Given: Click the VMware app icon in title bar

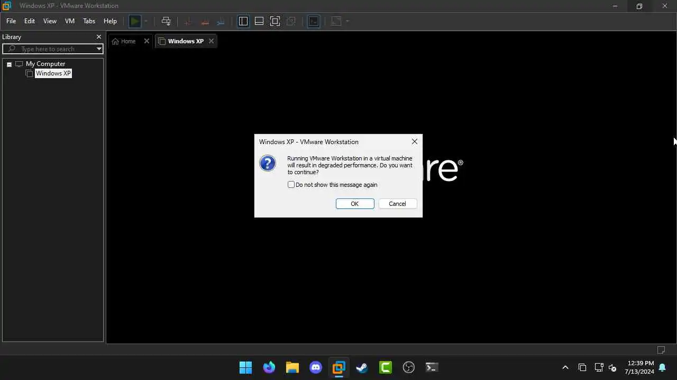Looking at the screenshot, I should pos(6,6).
